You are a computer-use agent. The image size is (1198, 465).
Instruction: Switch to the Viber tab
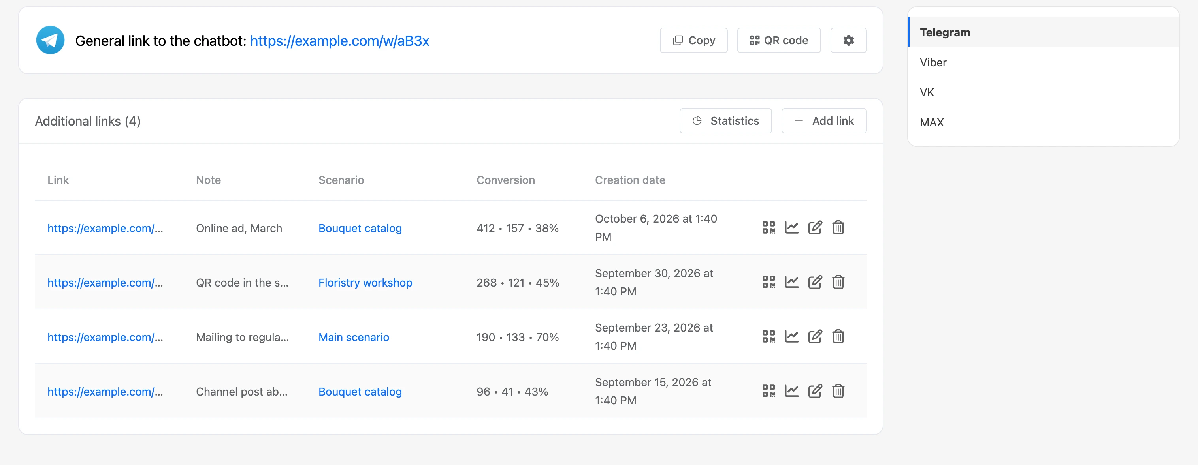1043,62
